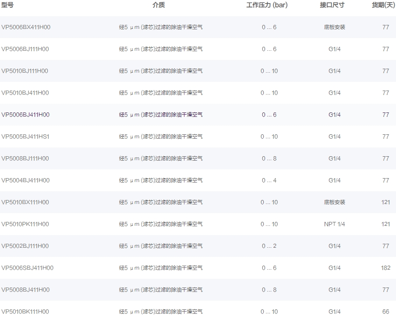
Task: Click lead time 182 for VP5006SBJ411H00
Action: coord(385,268)
